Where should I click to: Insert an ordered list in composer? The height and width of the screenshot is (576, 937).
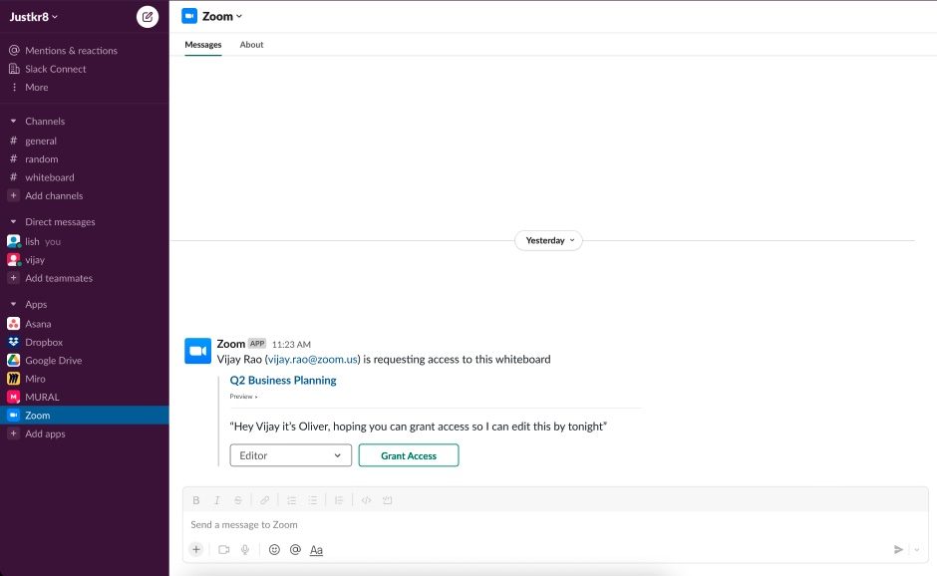pos(292,500)
